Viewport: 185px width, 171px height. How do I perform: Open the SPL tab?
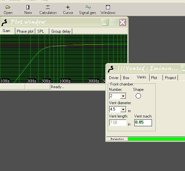42,31
